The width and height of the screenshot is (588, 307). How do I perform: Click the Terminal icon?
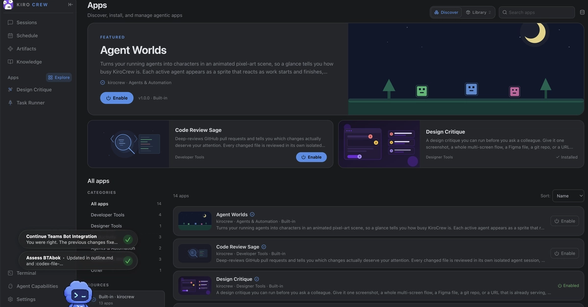point(11,273)
